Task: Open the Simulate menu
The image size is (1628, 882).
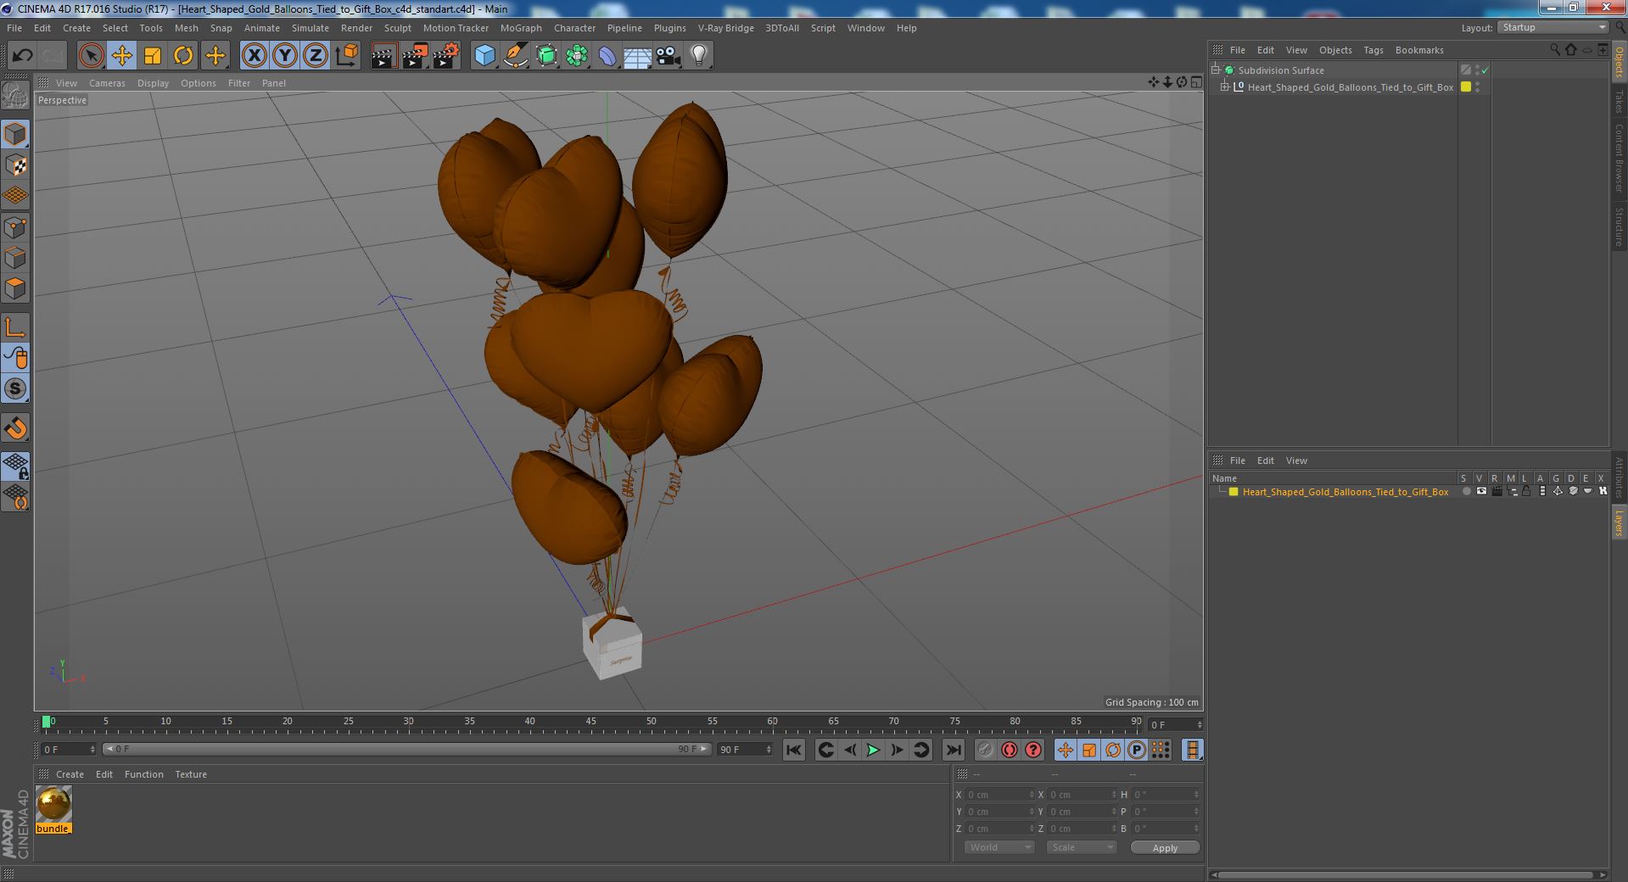Action: pyautogui.click(x=310, y=28)
